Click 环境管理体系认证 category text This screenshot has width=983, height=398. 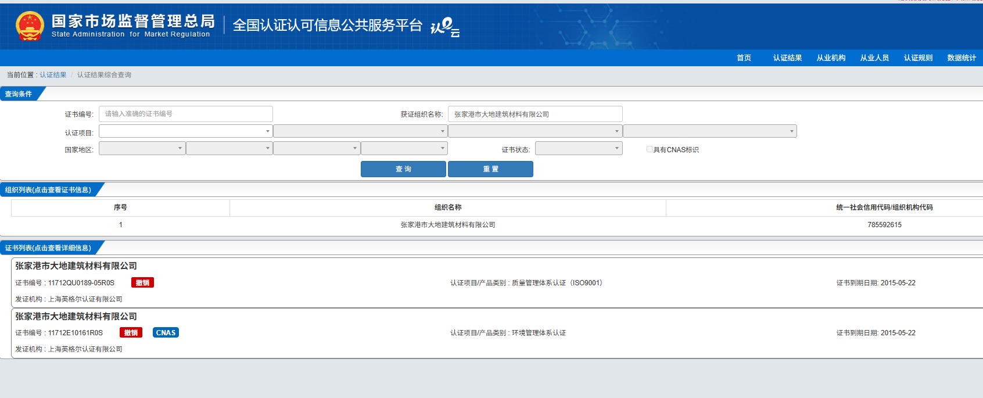[539, 333]
